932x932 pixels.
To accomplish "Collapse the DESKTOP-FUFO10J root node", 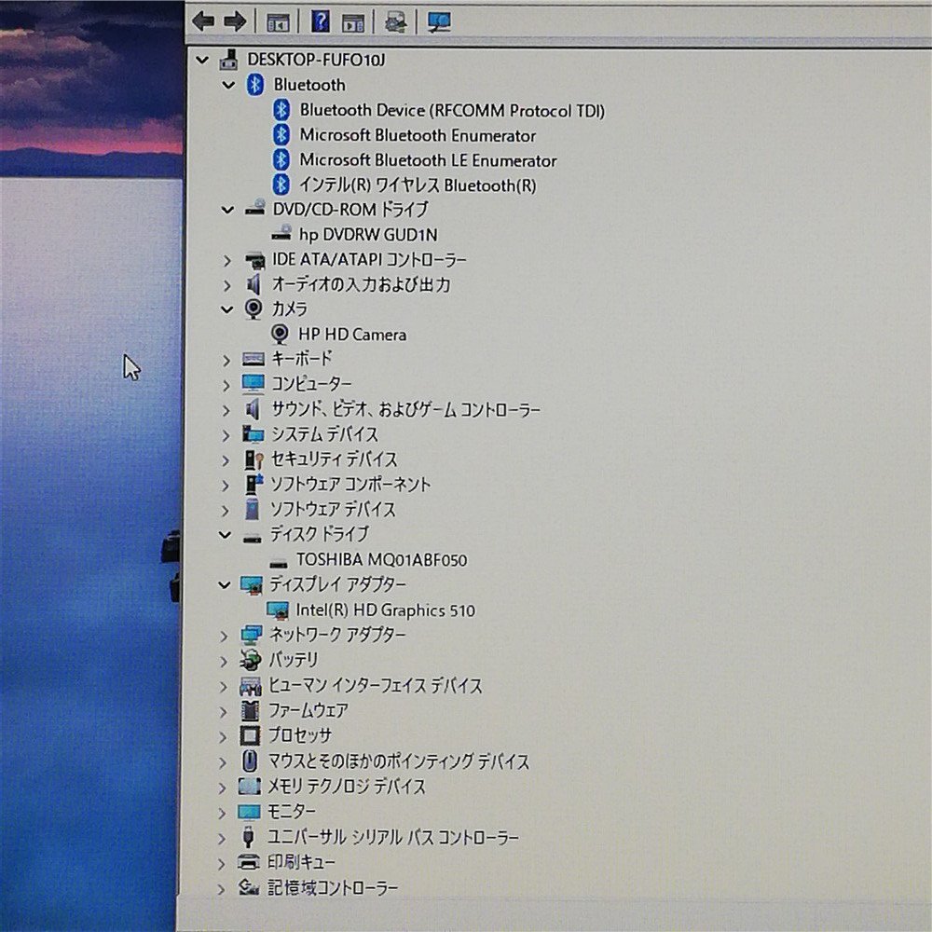I will 202,59.
